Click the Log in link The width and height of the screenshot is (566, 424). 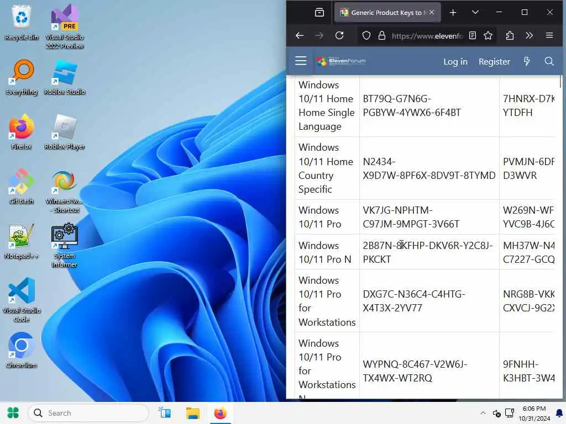pyautogui.click(x=455, y=62)
